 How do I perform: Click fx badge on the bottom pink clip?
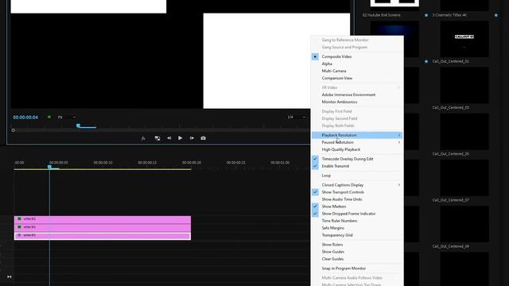pos(19,235)
